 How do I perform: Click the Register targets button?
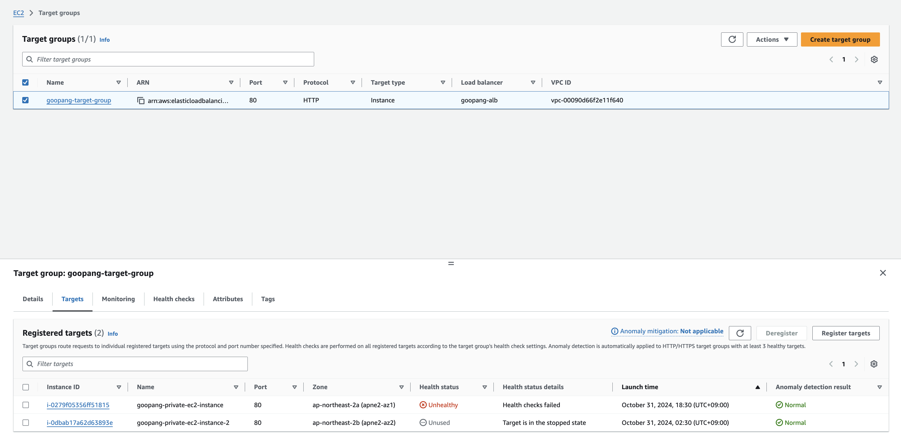[846, 333]
